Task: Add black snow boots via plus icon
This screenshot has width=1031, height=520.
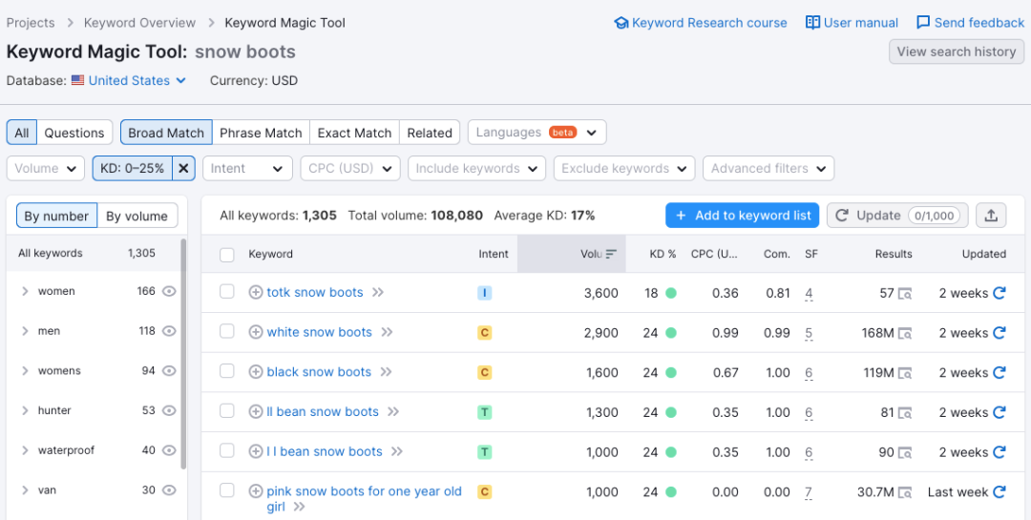Action: click(x=256, y=372)
